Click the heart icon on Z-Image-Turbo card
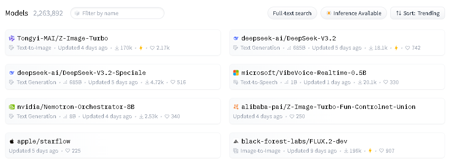The width and height of the screenshot is (453, 164). click(152, 48)
